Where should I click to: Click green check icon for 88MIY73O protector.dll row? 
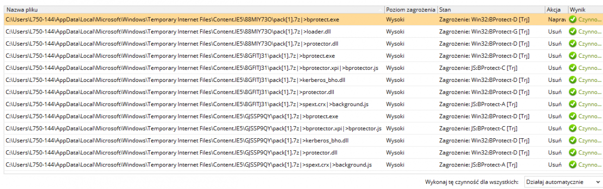point(572,43)
